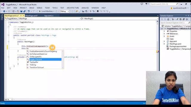This screenshot has height=107, width=191.
Task: Open the 100 % zoom dropdown
Action: point(12,100)
